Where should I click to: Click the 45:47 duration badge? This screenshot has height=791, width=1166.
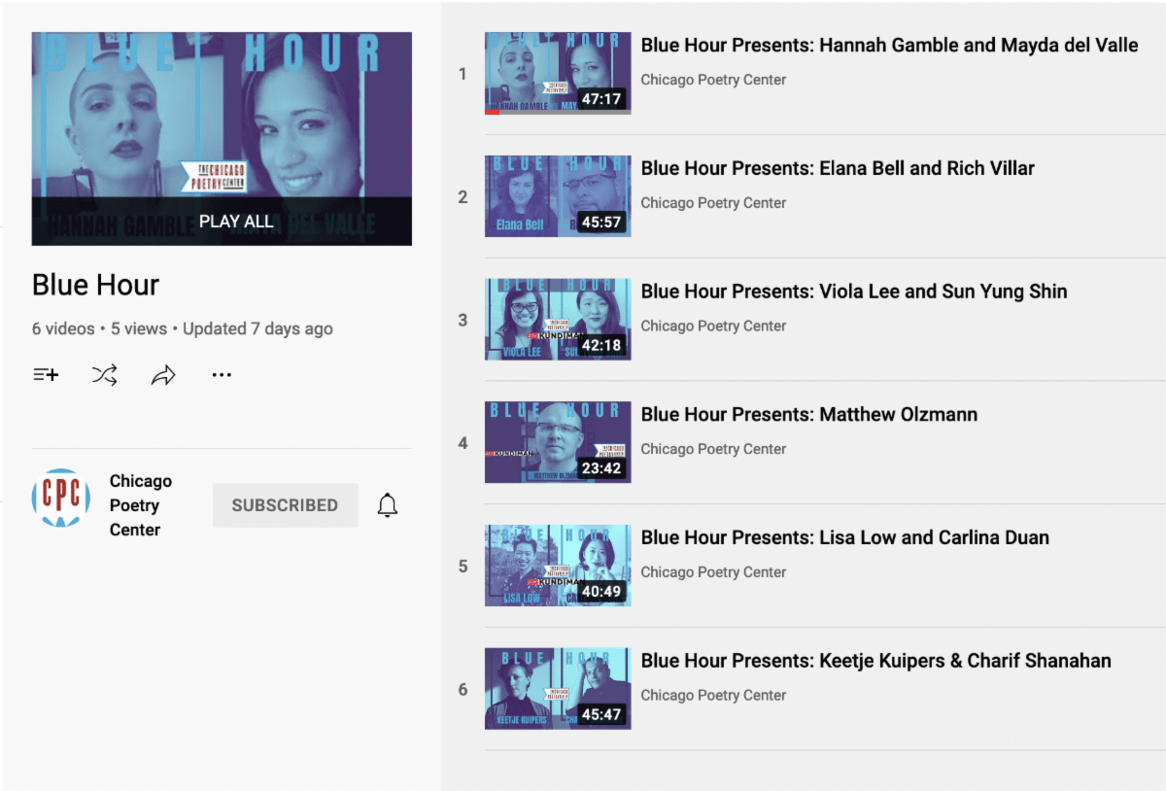601,715
